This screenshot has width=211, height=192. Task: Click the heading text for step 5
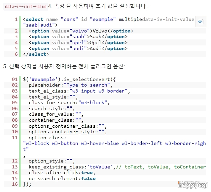point(64,66)
